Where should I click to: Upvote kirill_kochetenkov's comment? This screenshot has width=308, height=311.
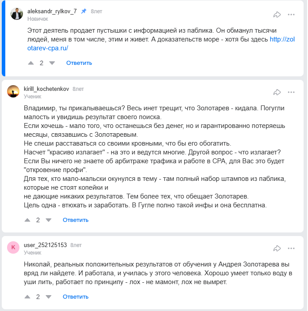(x=27, y=220)
